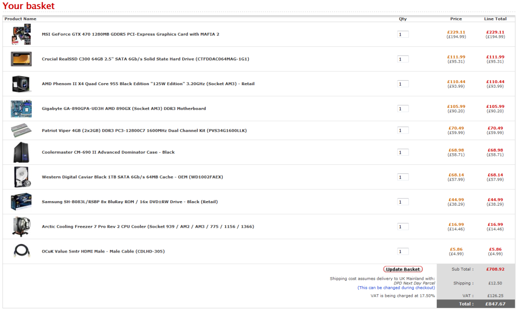Click the Crucial RealSSD C300 product image
The image size is (516, 310).
pos(21,59)
